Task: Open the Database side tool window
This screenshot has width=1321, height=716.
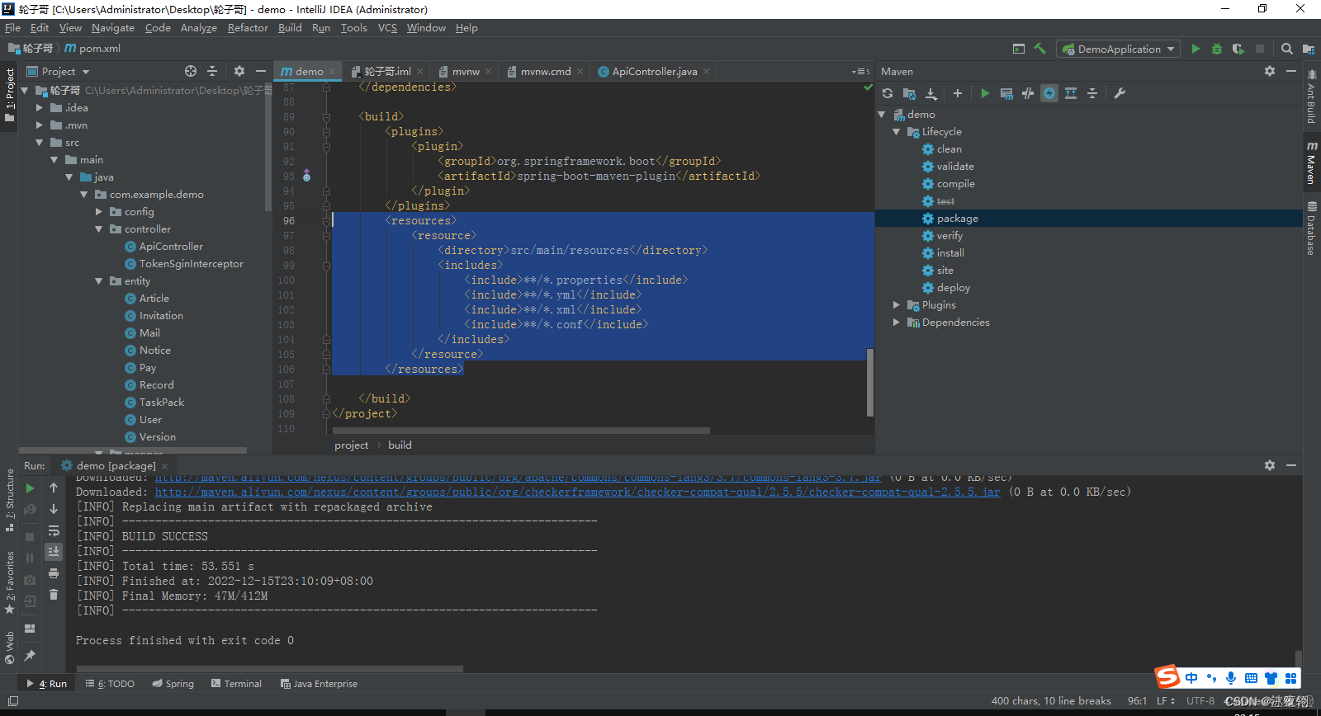Action: pos(1311,228)
